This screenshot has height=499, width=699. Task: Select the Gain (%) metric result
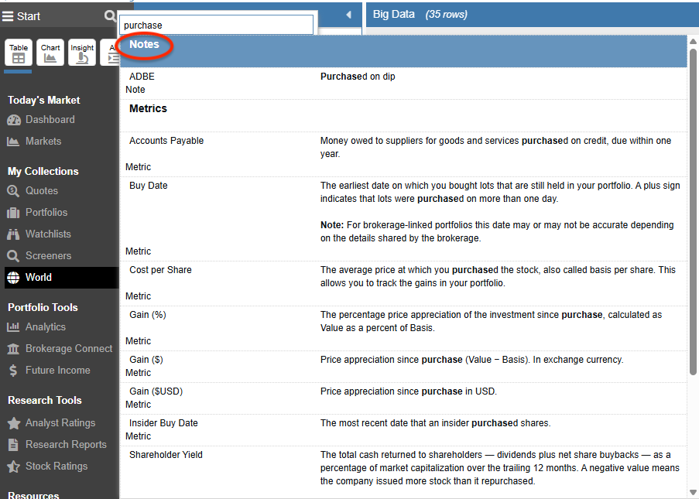point(403,328)
